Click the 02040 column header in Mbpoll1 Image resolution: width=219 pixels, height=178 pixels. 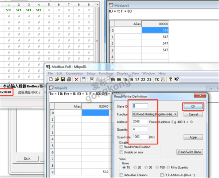(95, 106)
